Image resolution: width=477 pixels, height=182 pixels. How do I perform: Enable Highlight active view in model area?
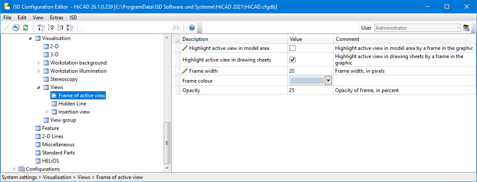pyautogui.click(x=292, y=48)
